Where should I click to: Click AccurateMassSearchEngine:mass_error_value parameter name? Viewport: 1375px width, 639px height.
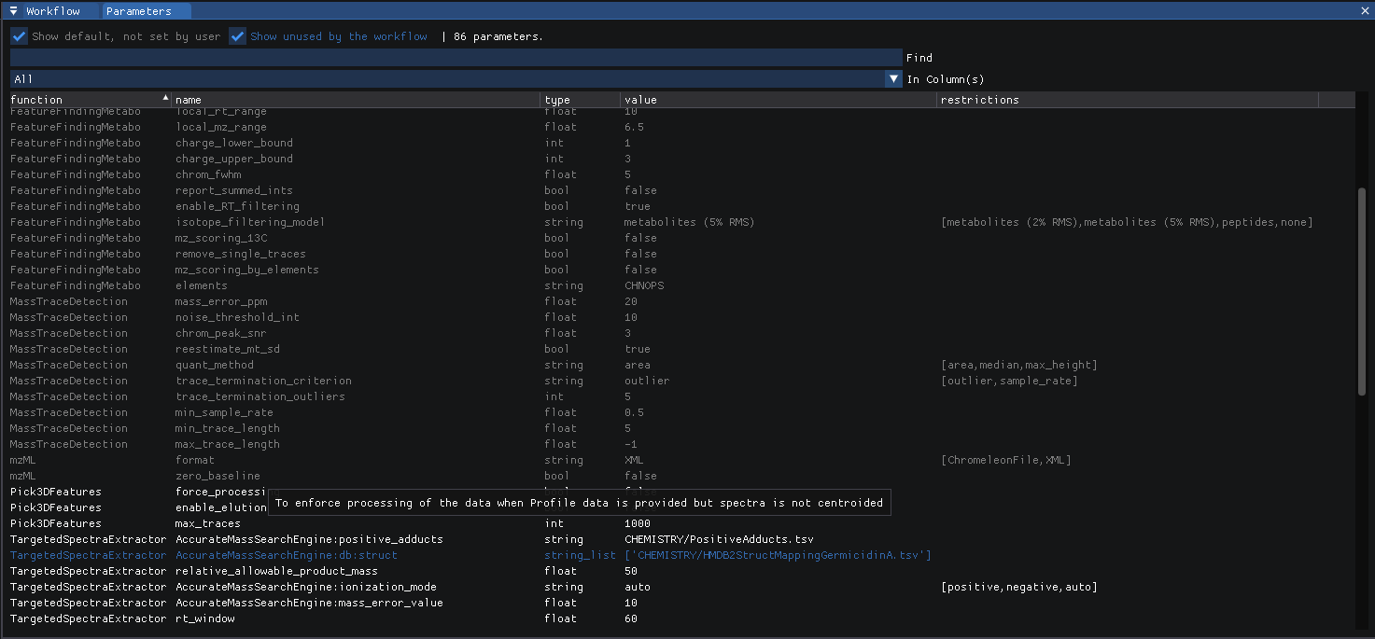[x=309, y=603]
